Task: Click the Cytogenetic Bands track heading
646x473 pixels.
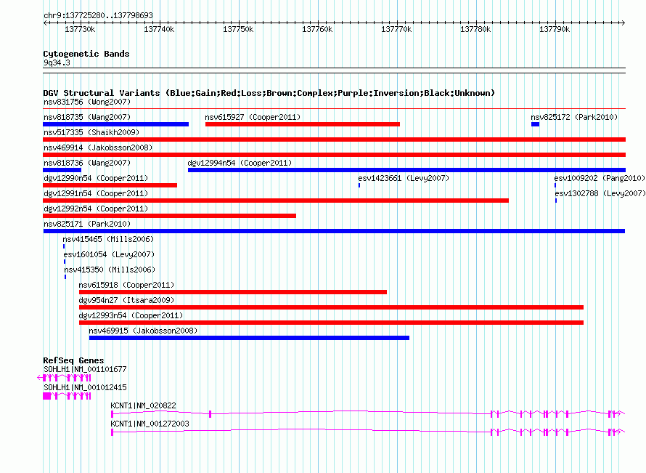Action: (x=86, y=54)
